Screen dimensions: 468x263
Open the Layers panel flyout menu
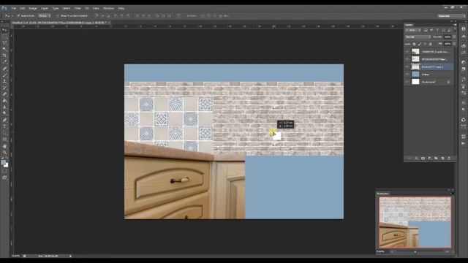tap(455, 25)
